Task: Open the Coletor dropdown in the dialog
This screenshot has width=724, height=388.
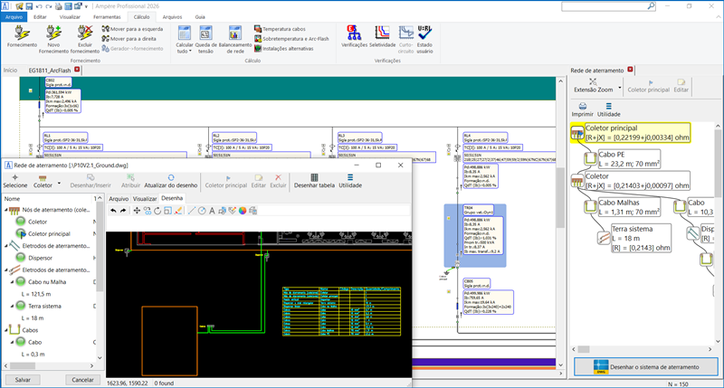Action: [59, 181]
